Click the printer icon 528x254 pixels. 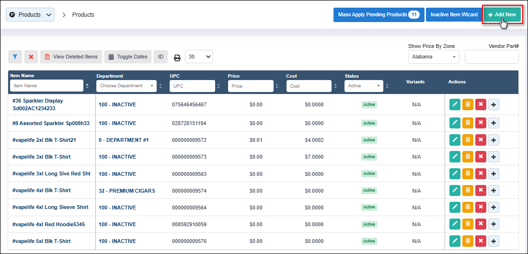click(177, 58)
